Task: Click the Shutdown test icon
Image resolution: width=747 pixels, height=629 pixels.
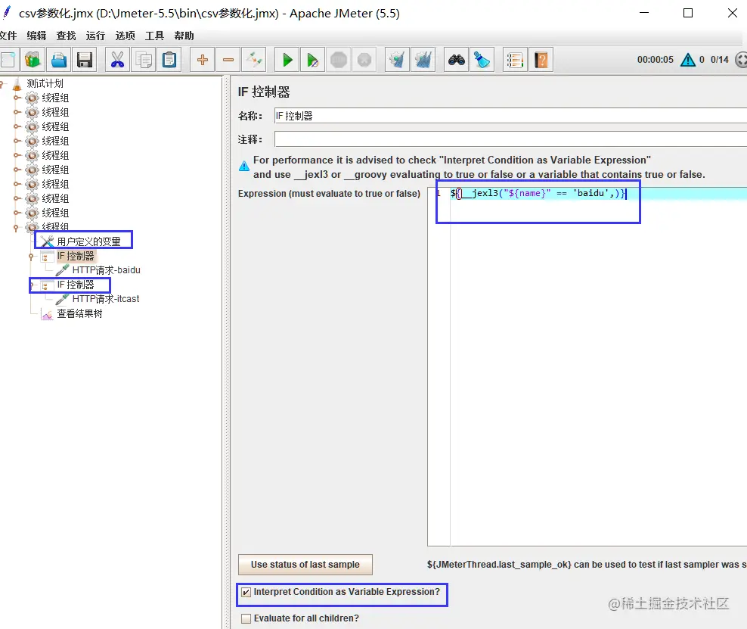Action: pos(364,60)
